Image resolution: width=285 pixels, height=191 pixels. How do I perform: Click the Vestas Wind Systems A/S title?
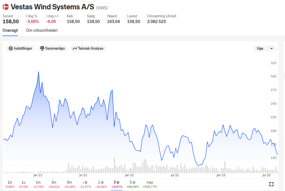(x=52, y=7)
